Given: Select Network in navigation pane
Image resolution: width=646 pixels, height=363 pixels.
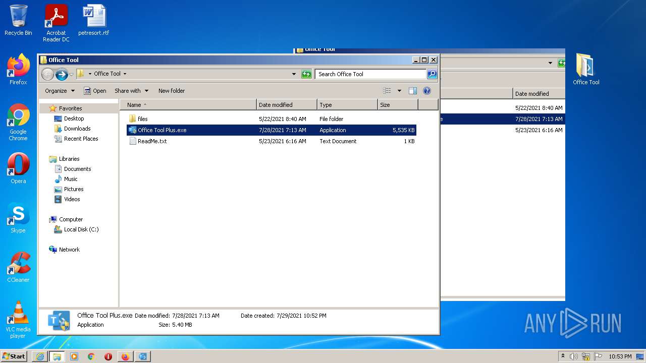Looking at the screenshot, I should coord(69,250).
